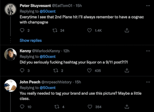Open more menu on John Peach's tweet
The width and height of the screenshot is (154, 112).
point(148,82)
